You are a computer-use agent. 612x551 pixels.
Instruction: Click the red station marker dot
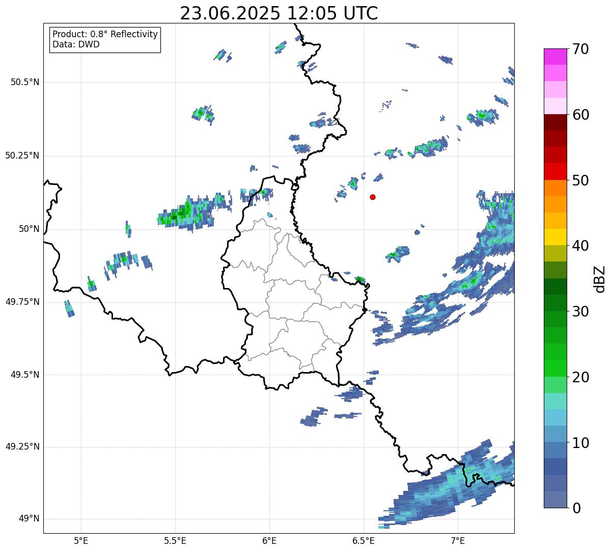[373, 197]
